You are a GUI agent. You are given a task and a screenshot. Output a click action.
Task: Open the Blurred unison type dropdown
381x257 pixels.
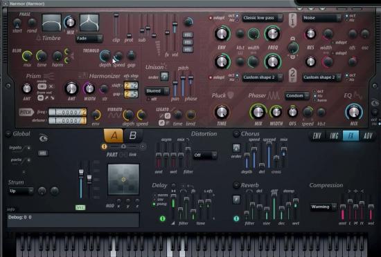[157, 91]
